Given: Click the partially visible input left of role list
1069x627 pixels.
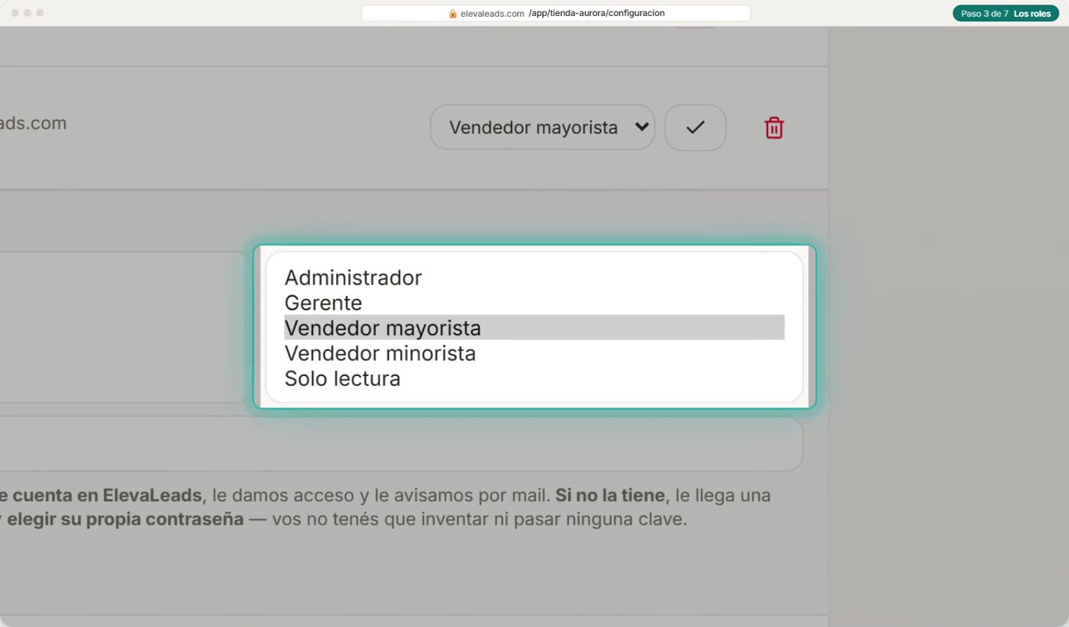Looking at the screenshot, I should coord(122,327).
